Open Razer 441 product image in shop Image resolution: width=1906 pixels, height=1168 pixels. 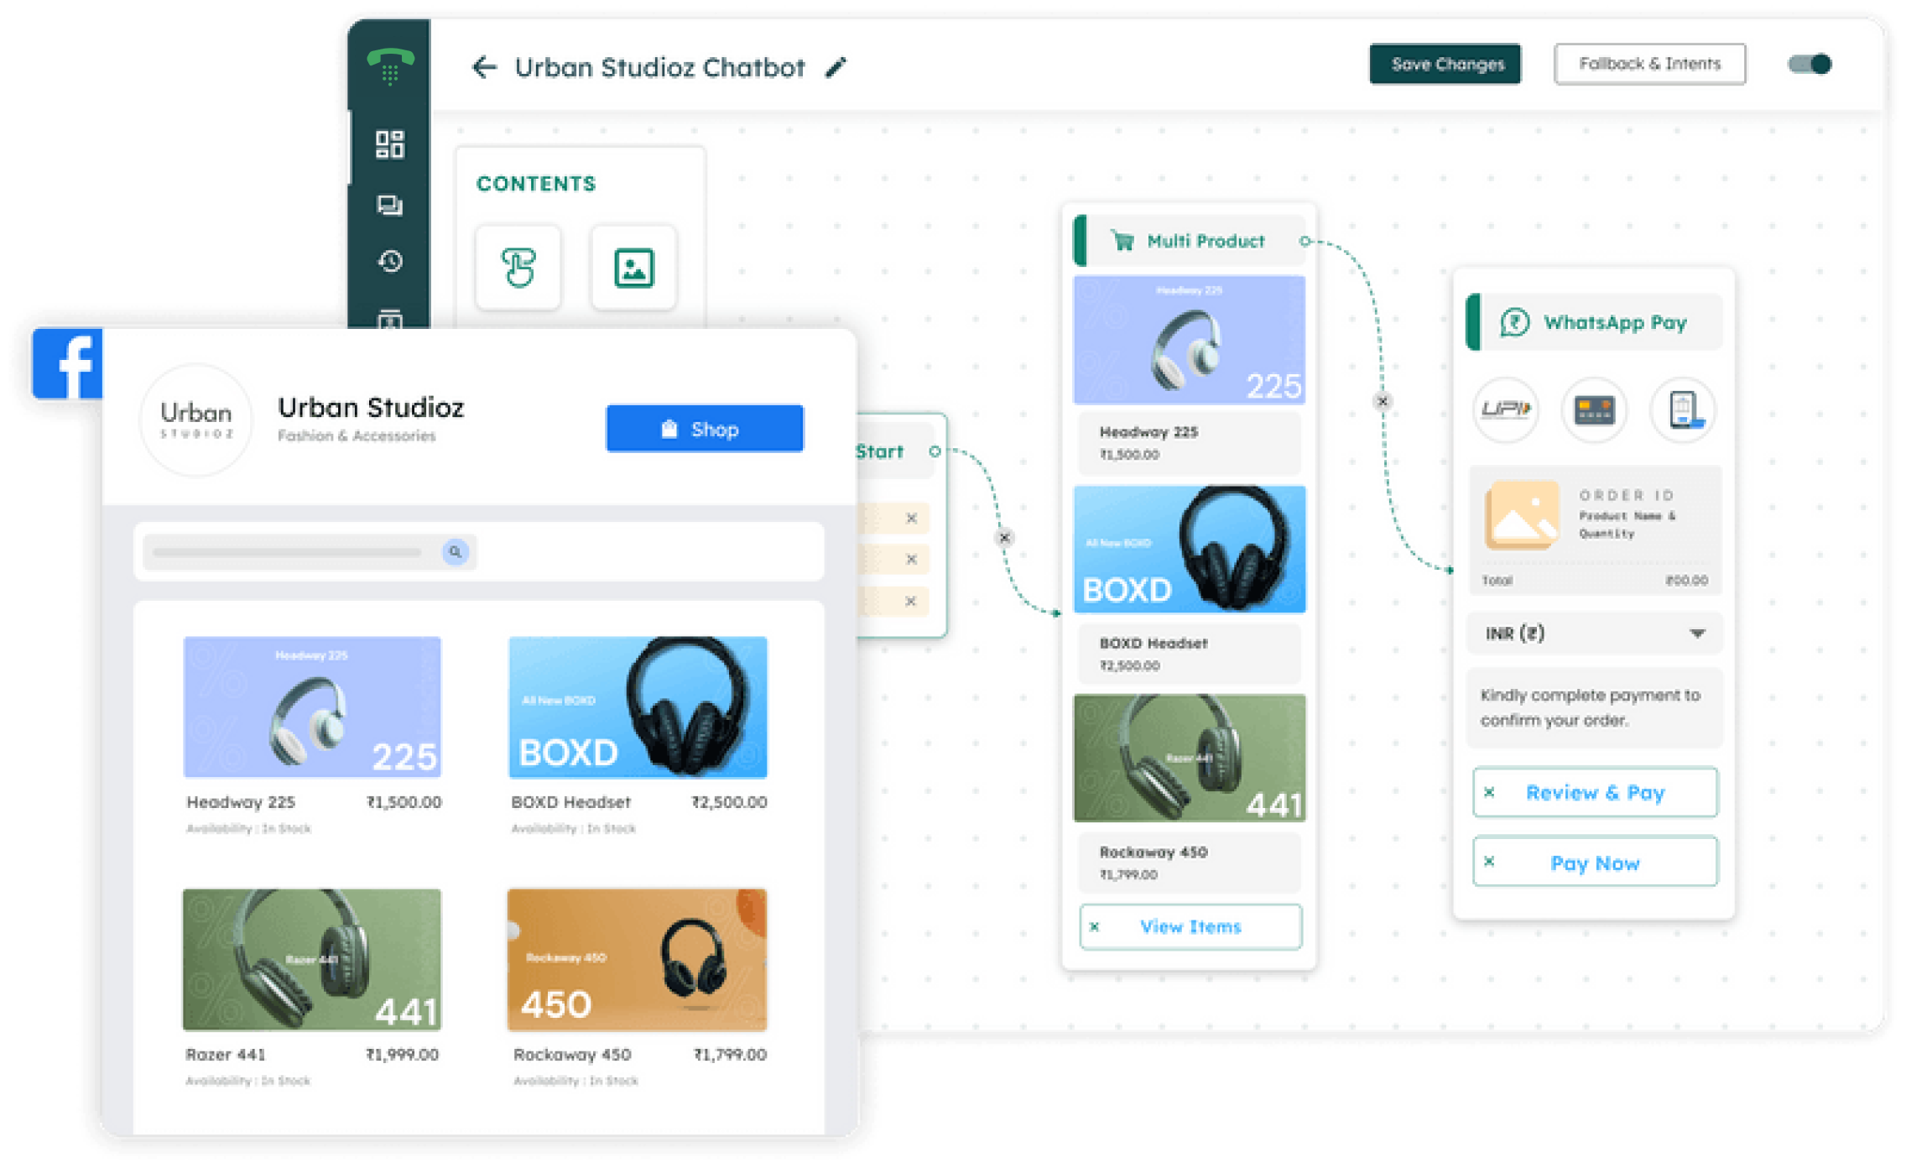coord(312,959)
